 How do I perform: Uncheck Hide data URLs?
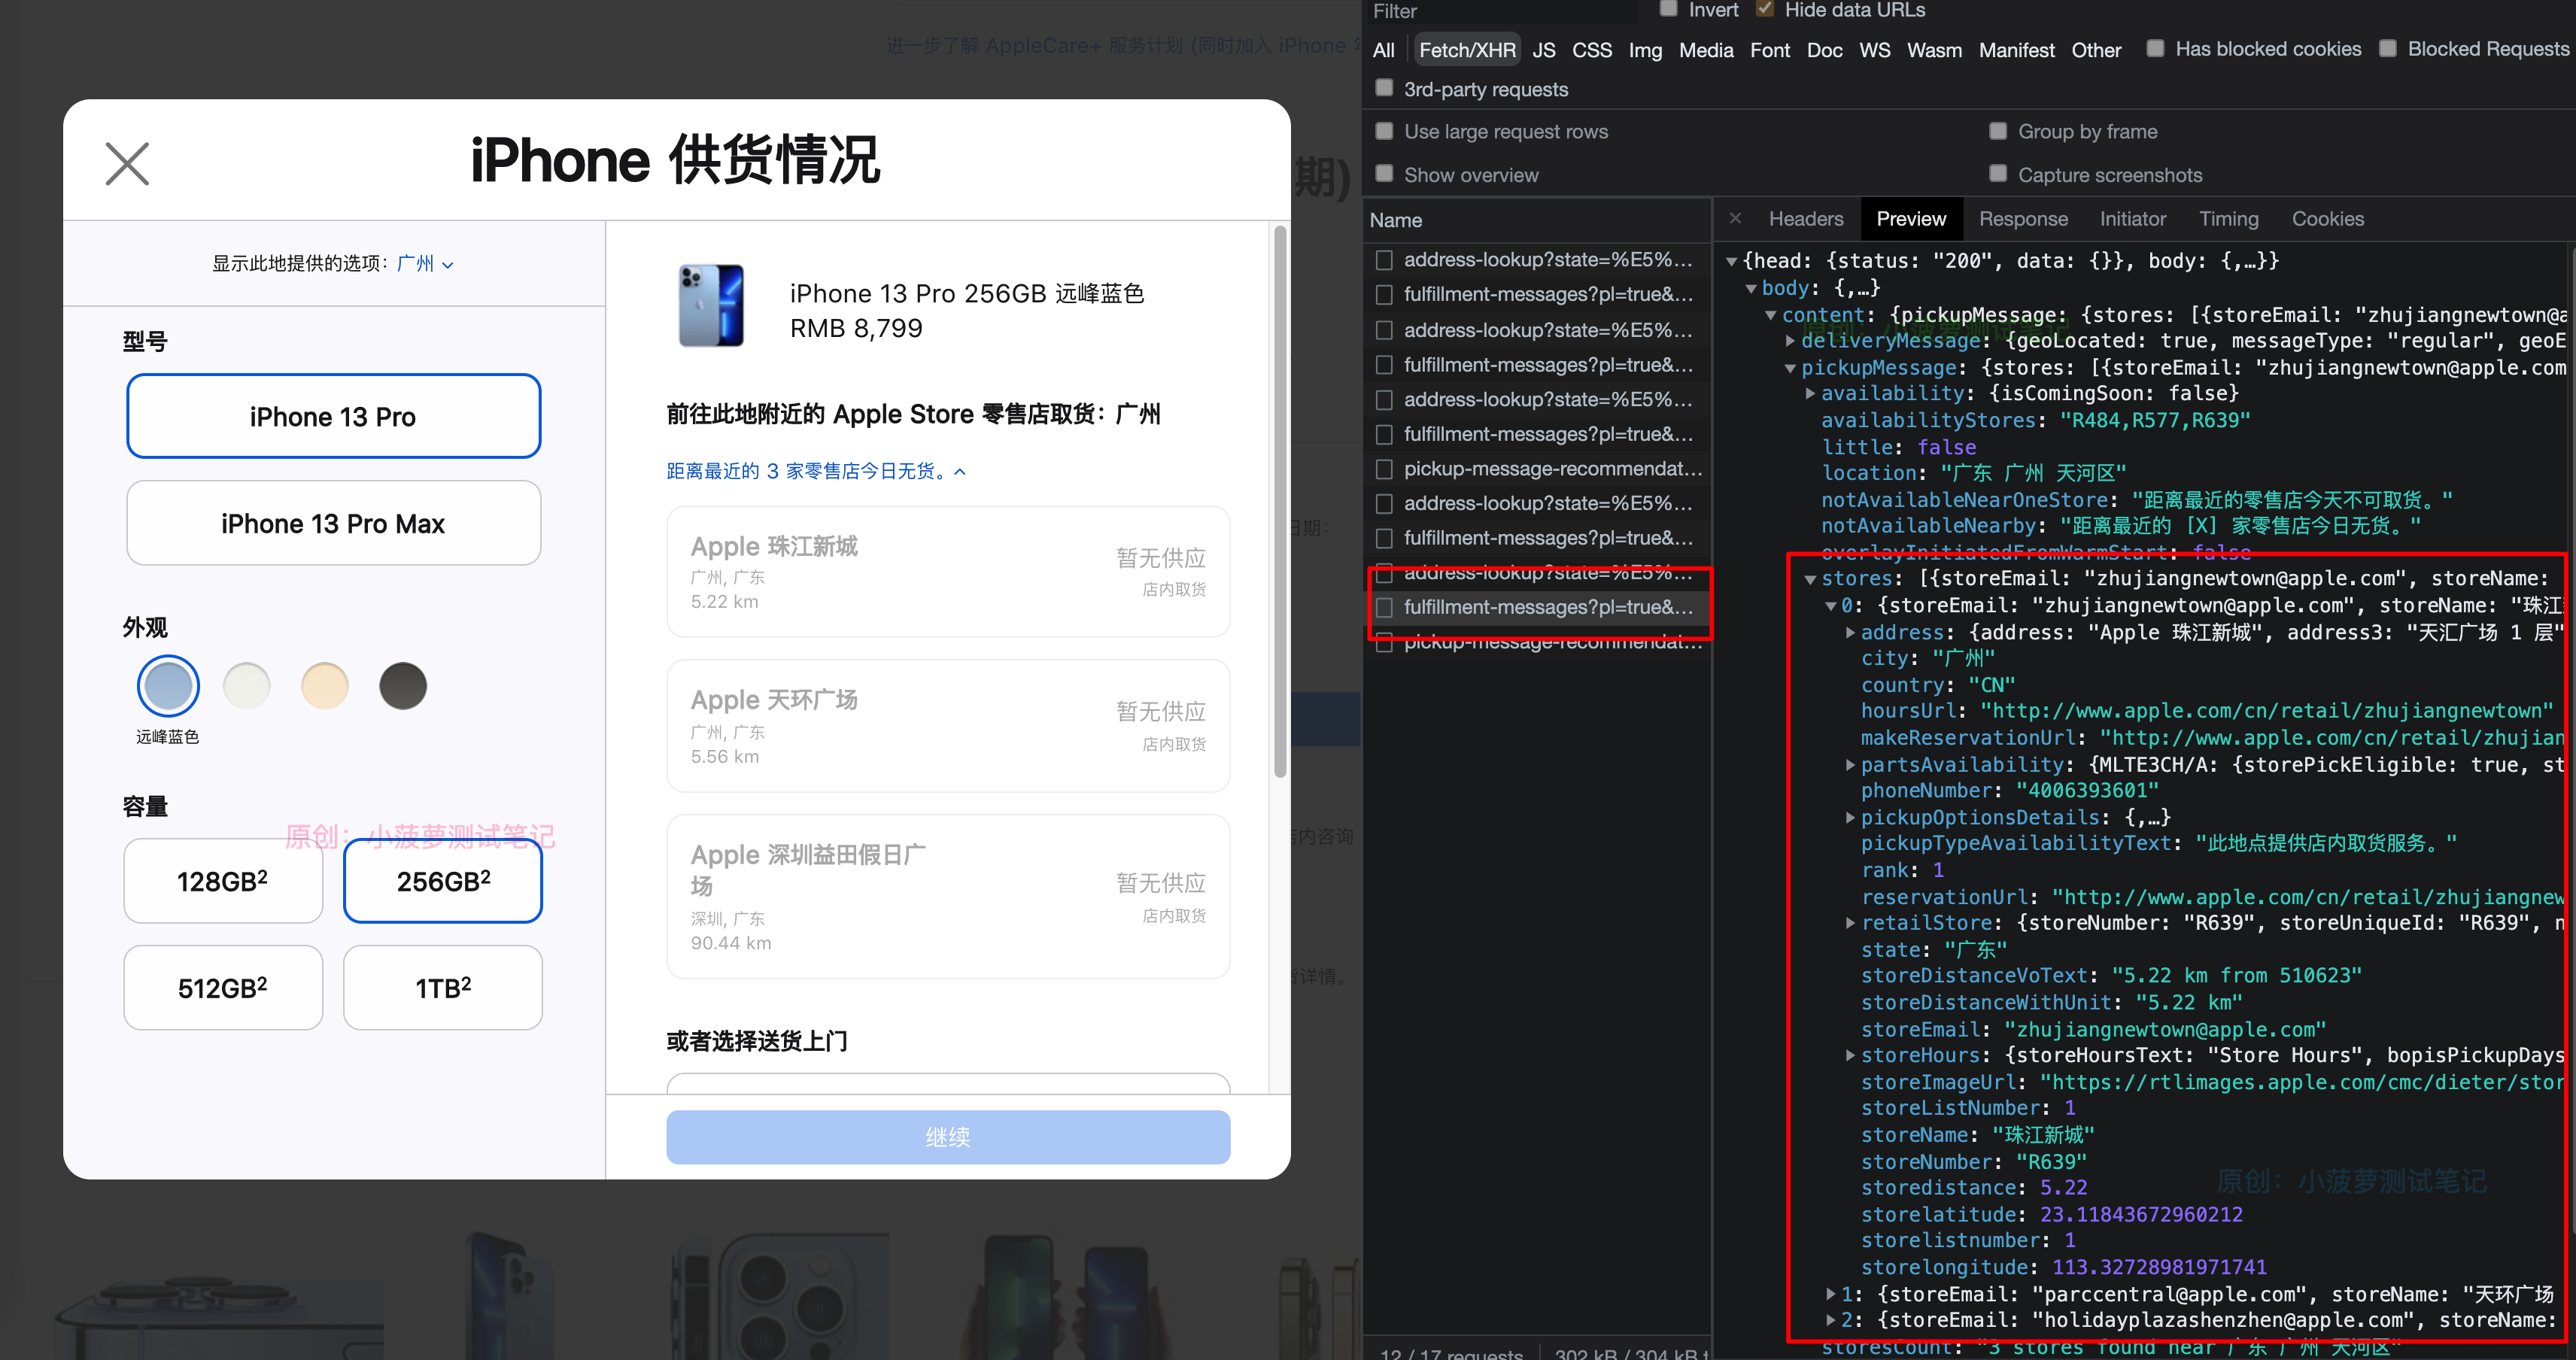pyautogui.click(x=1765, y=8)
